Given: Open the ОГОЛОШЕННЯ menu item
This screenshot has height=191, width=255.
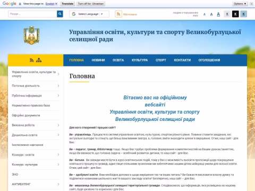Looking at the screenshot, I should tap(209, 60).
